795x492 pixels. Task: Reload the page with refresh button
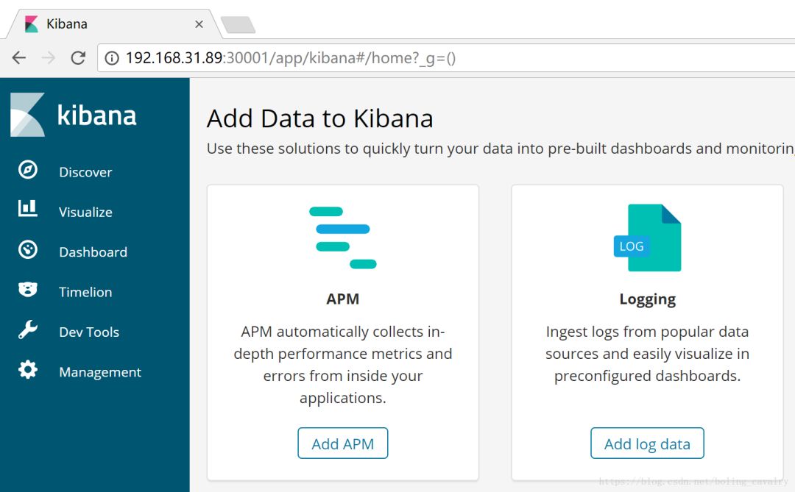tap(78, 58)
